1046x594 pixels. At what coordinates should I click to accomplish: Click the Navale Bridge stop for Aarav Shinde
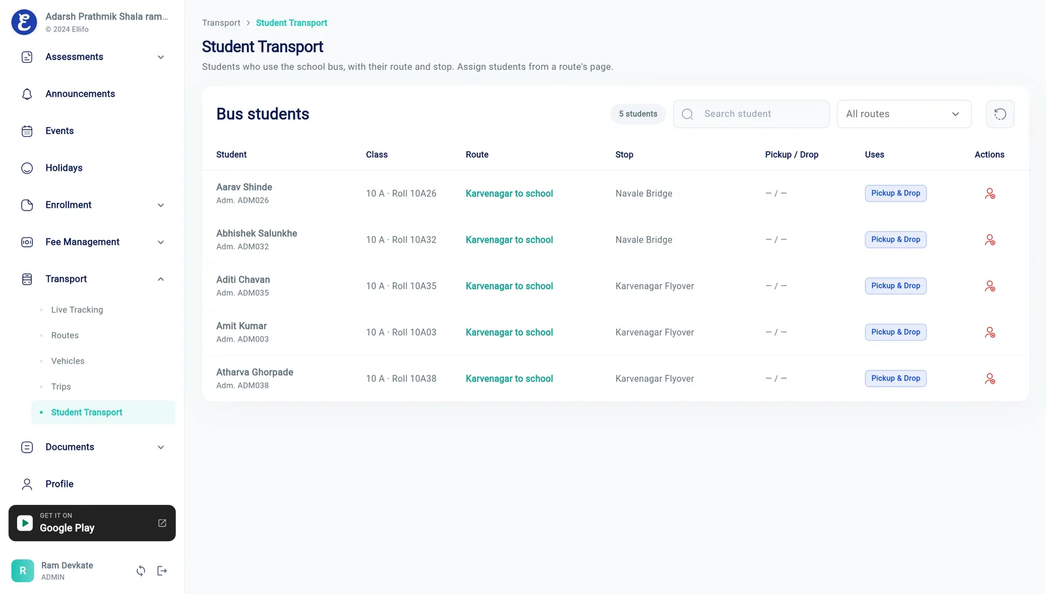644,194
